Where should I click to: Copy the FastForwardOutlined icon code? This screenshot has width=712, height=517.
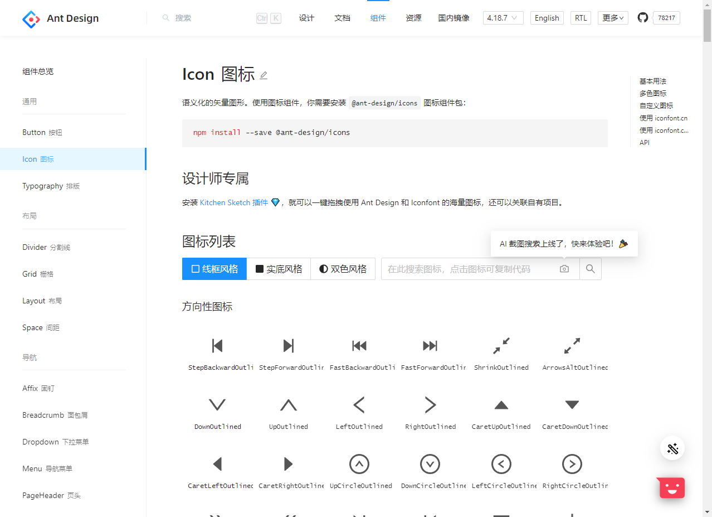tap(430, 346)
